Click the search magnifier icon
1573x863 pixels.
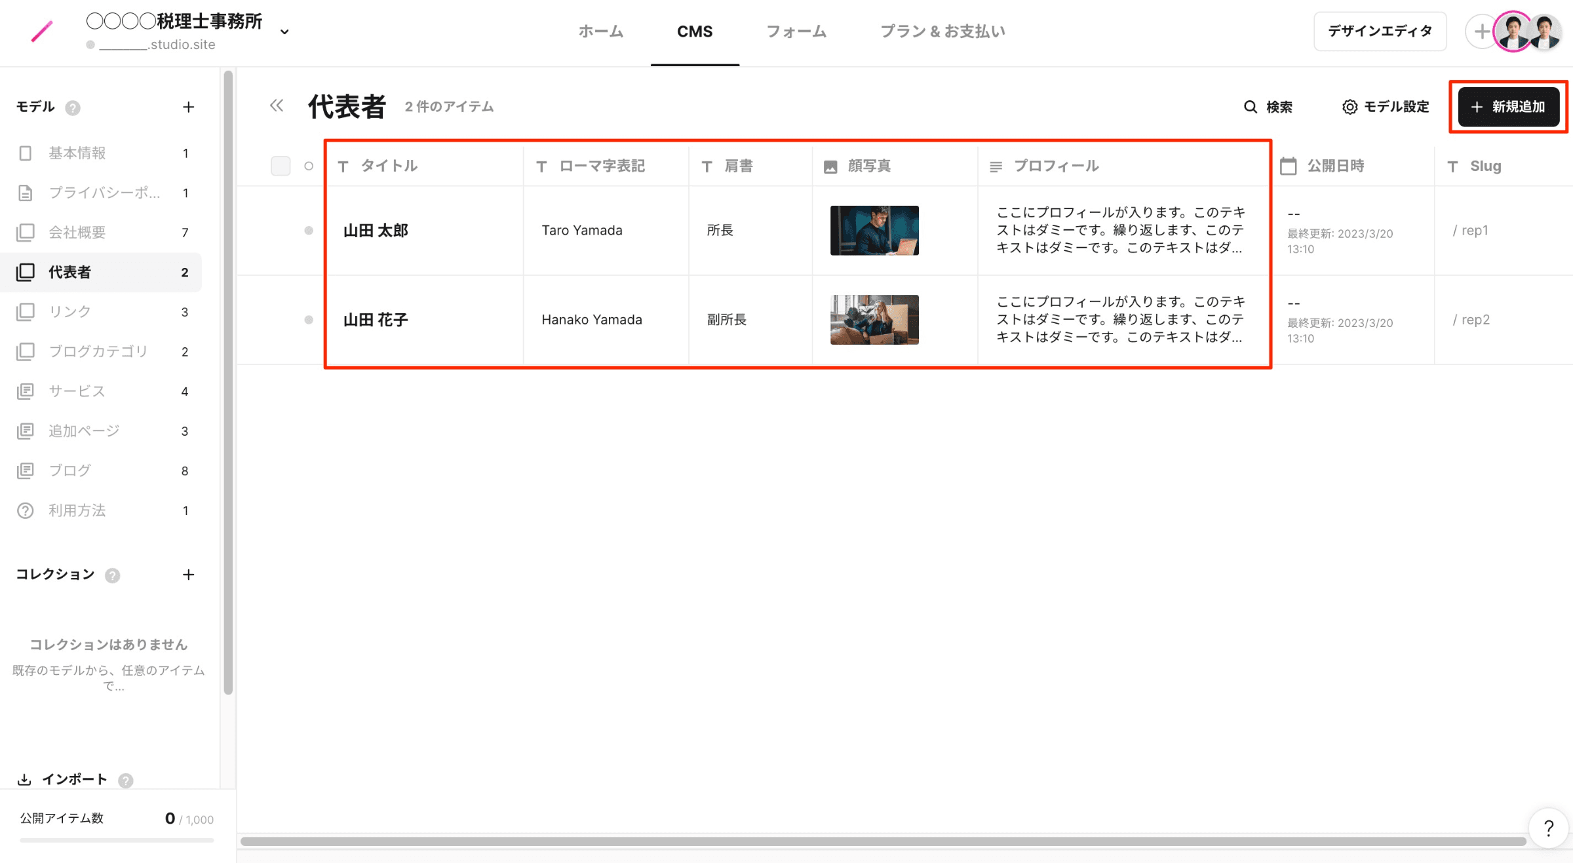[1251, 107]
